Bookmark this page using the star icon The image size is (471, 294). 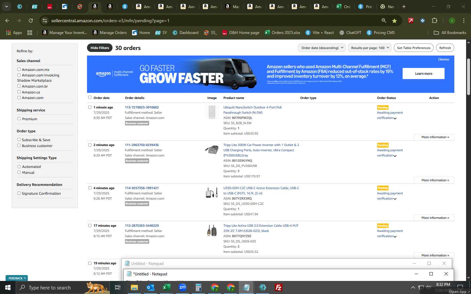point(394,21)
